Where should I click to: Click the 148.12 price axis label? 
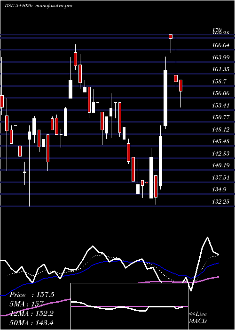(220, 130)
